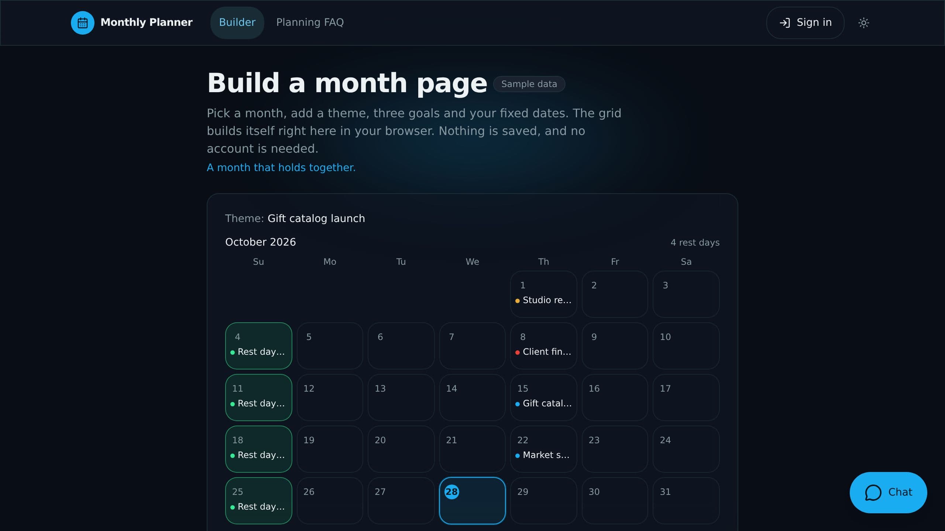This screenshot has height=531, width=945.
Task: Select the highlighted day 28 cell
Action: [x=472, y=500]
